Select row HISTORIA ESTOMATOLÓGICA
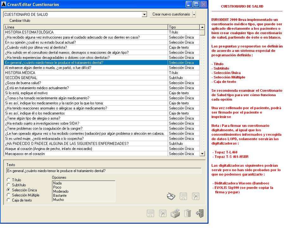 point(102,32)
